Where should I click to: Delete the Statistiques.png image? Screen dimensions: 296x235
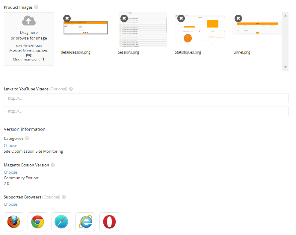[x=181, y=19]
